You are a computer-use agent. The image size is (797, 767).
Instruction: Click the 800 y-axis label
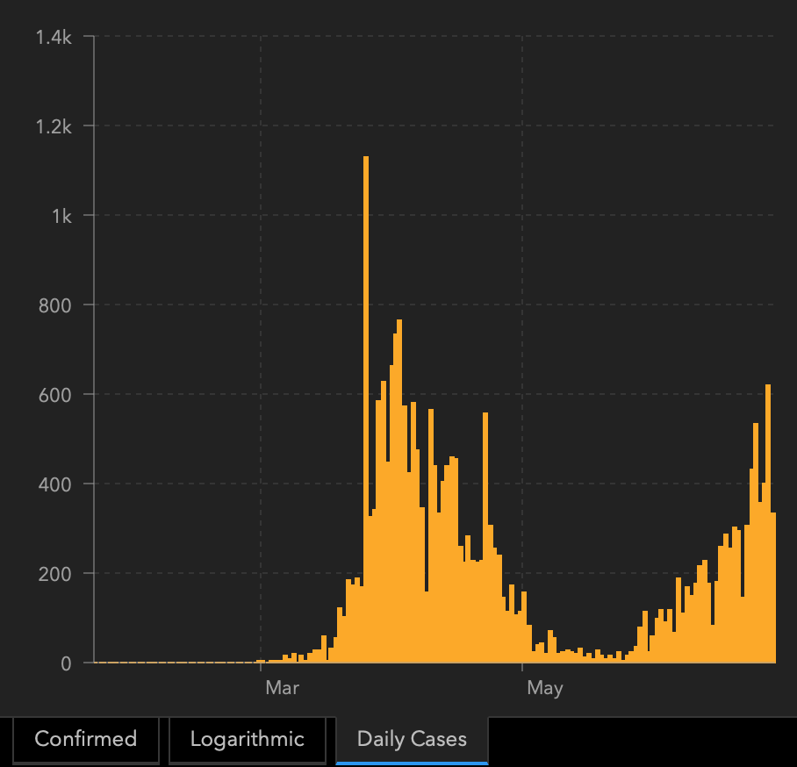click(x=55, y=305)
